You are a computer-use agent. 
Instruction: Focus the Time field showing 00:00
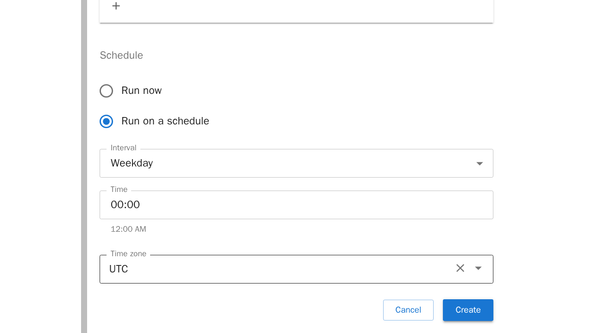(296, 205)
